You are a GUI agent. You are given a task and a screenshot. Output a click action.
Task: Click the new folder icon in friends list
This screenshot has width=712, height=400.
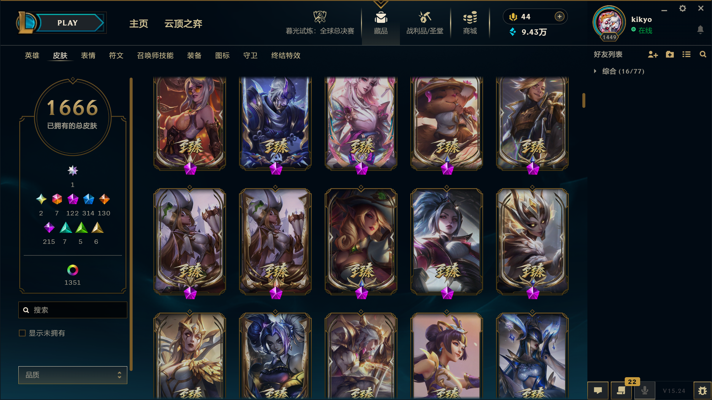(x=670, y=54)
